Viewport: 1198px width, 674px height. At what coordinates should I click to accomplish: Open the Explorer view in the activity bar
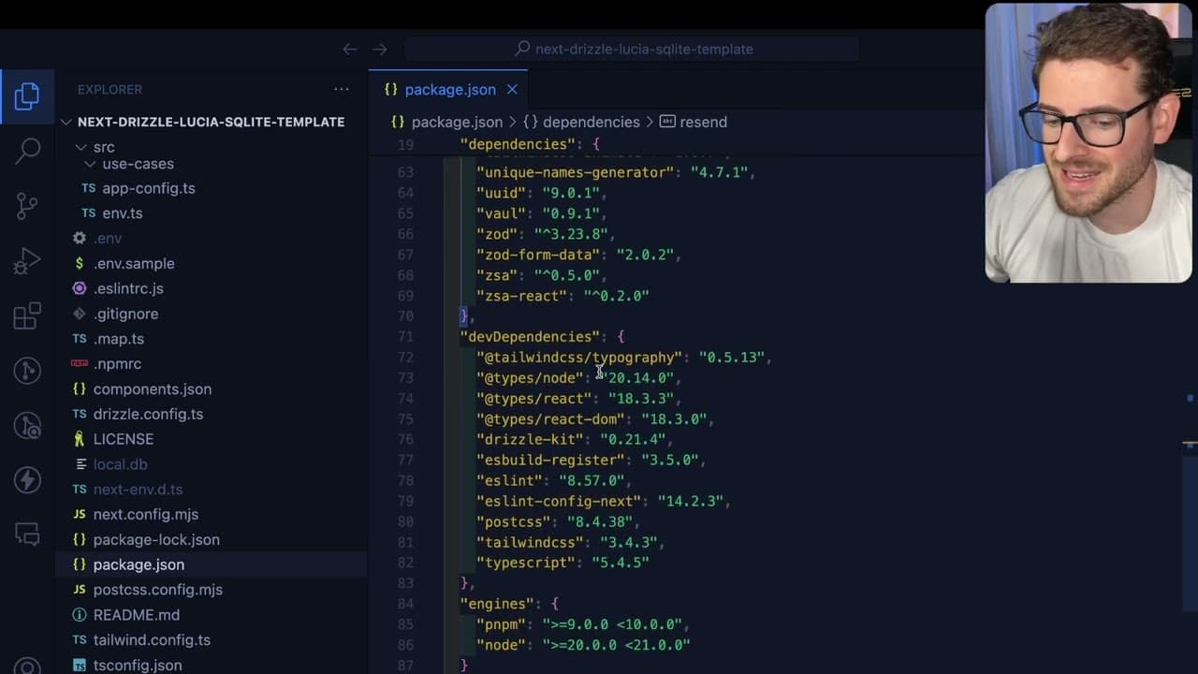click(x=27, y=96)
